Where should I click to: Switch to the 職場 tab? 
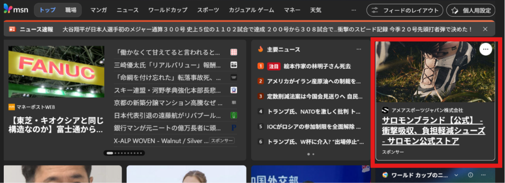70,10
